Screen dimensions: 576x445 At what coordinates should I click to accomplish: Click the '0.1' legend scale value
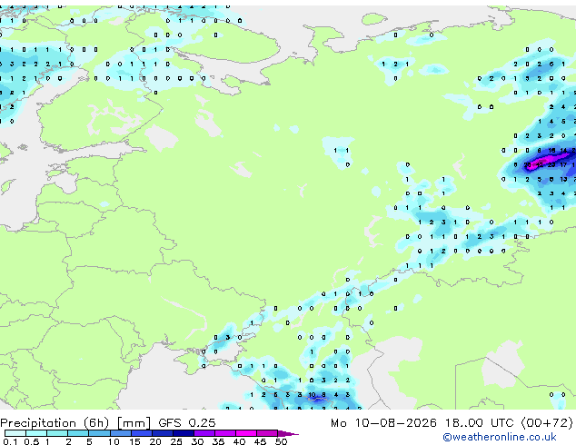[10, 441]
